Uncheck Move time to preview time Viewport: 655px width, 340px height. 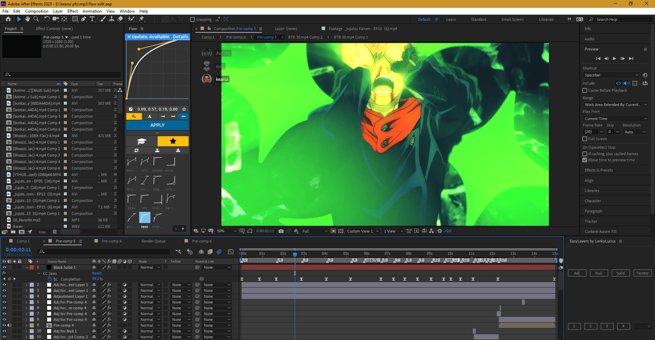click(x=585, y=160)
